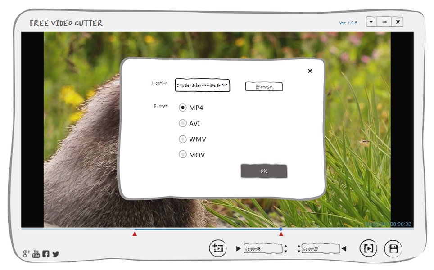Image resolution: width=434 pixels, height=270 pixels.
Task: Close the save dialog with X
Action: [310, 71]
